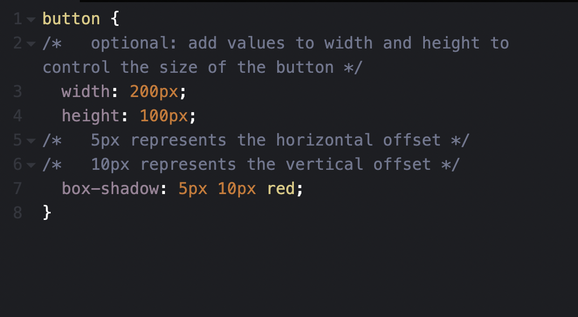Viewport: 578px width, 317px height.
Task: Click the closing curly brace
Action: pyautogui.click(x=47, y=213)
